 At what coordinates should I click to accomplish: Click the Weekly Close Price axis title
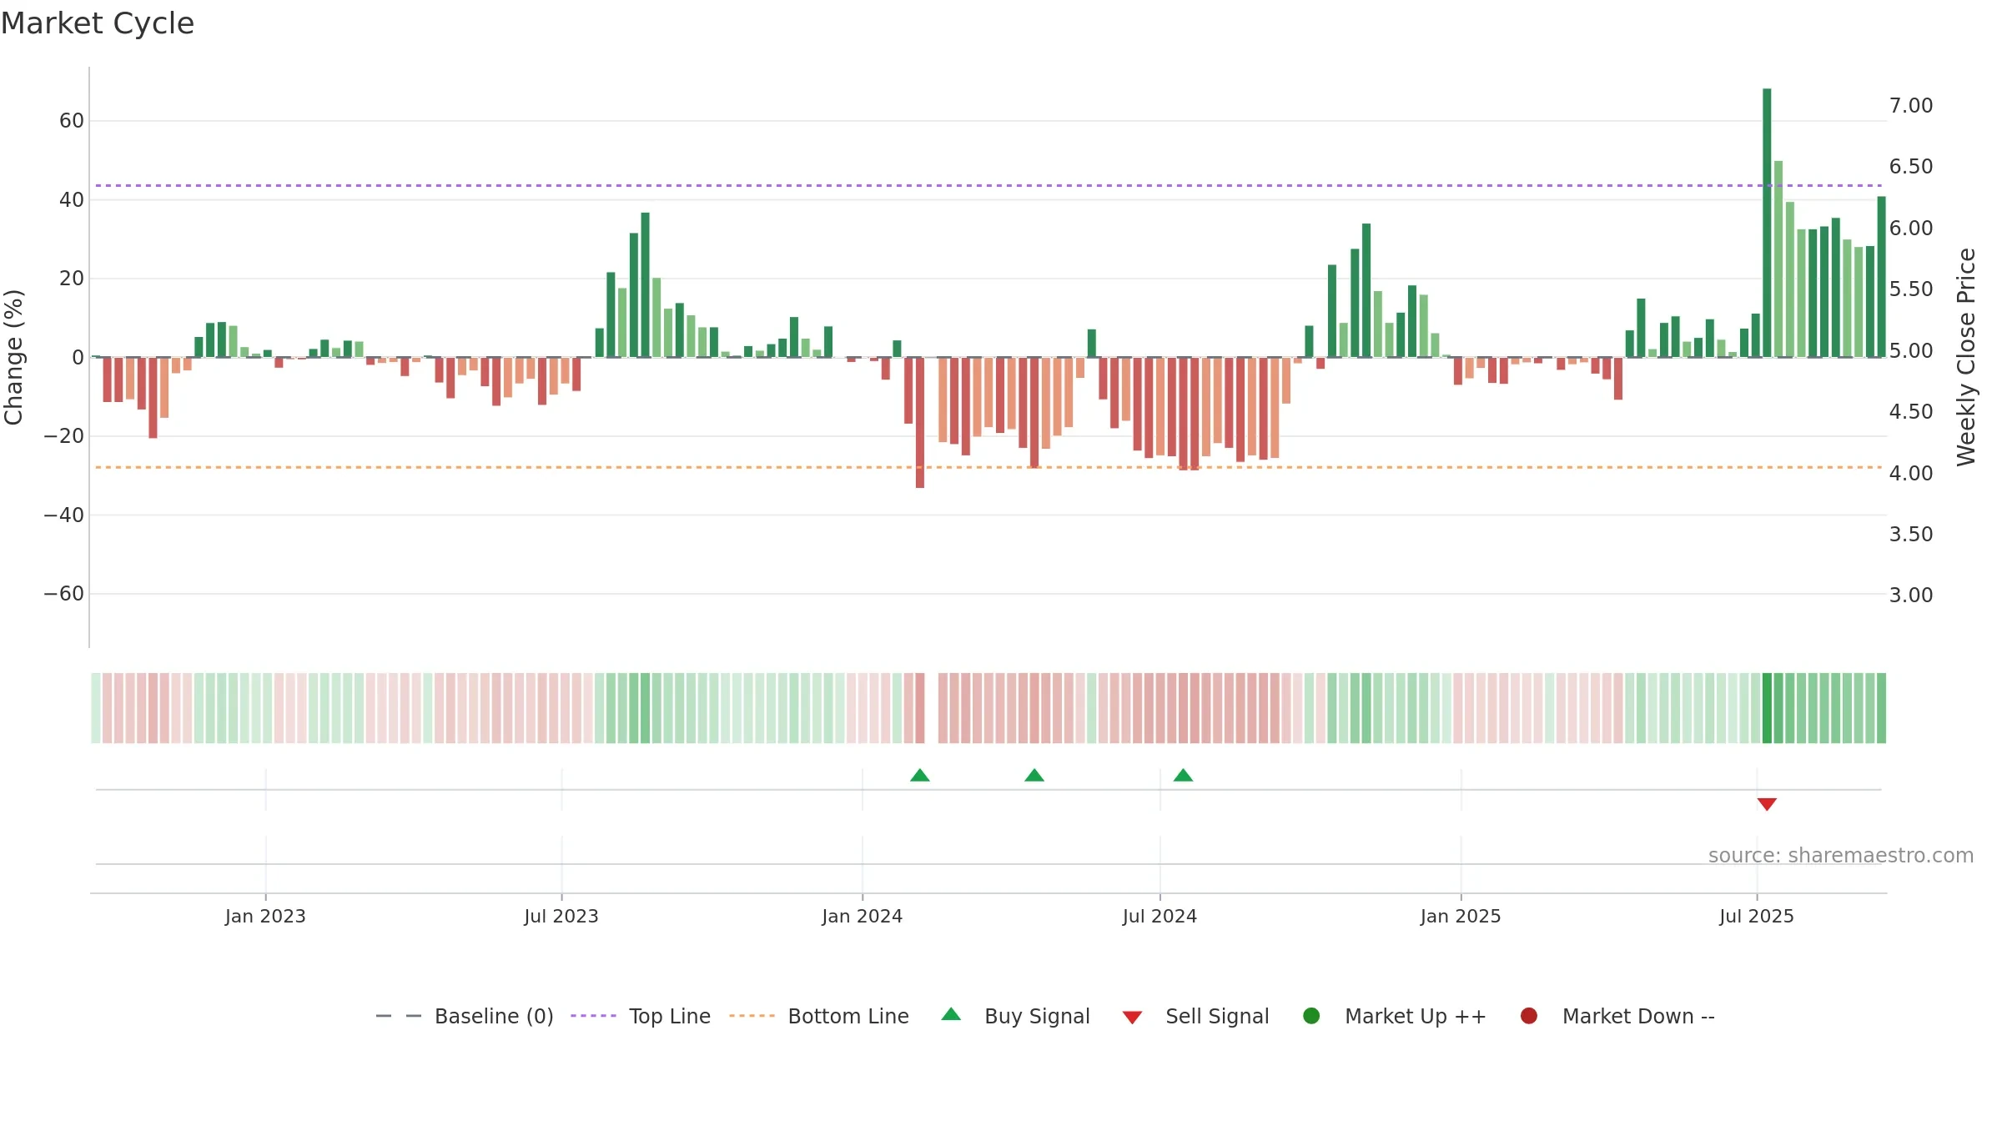coord(1966,357)
